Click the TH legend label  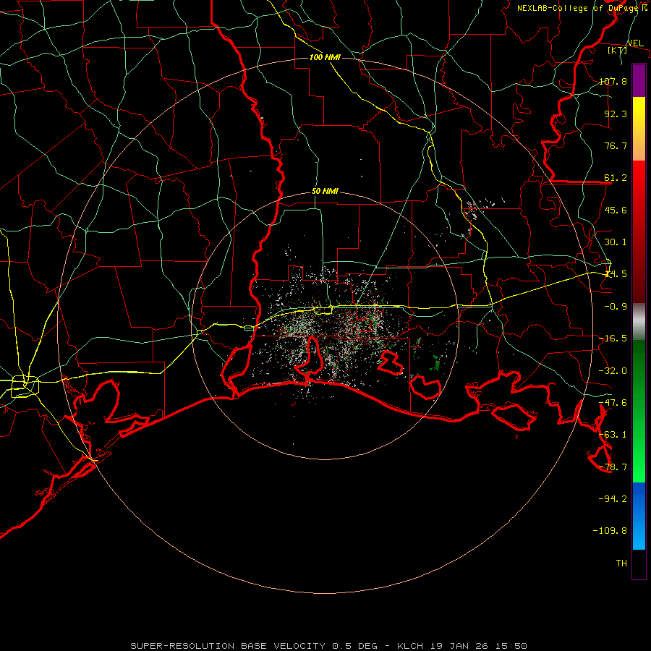click(x=621, y=563)
